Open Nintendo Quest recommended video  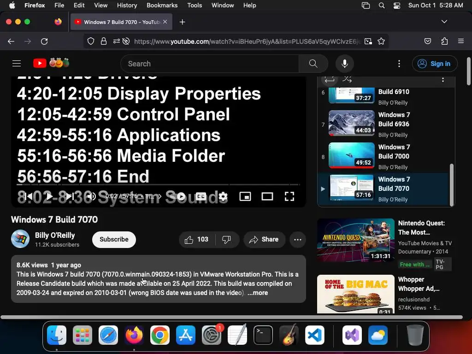(355, 240)
